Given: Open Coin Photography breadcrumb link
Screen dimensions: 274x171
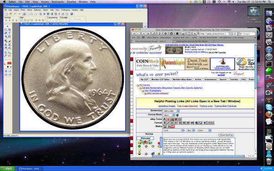Looking at the screenshot, I should (x=153, y=91).
